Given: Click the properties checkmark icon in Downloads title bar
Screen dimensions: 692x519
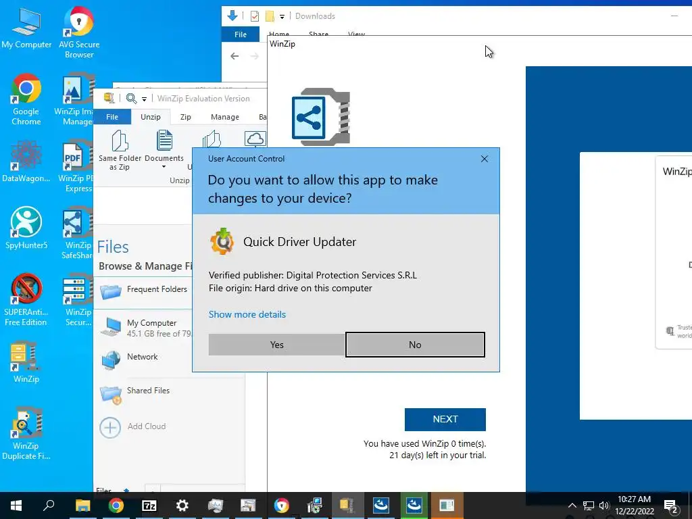Looking at the screenshot, I should [255, 16].
